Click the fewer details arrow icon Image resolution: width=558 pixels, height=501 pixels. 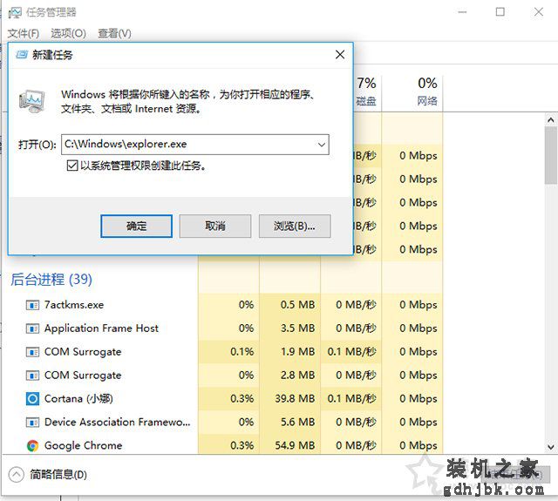coord(16,475)
